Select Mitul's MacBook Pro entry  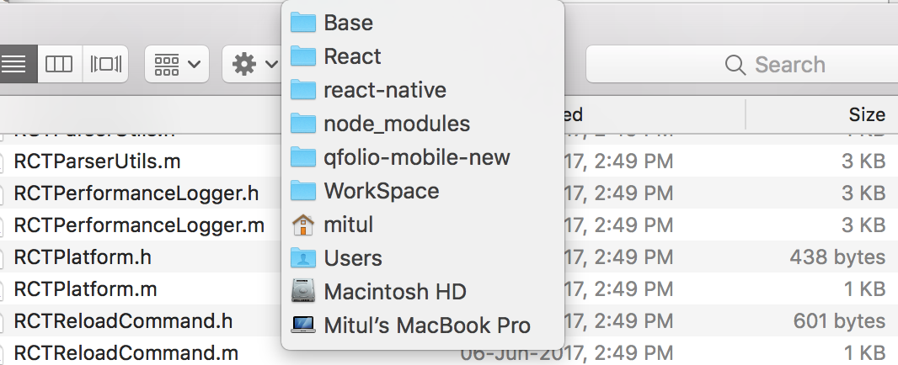(423, 325)
